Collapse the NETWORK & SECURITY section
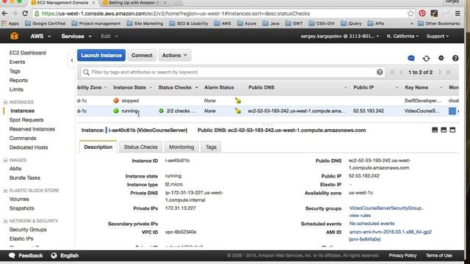Screen dimensions: 470x264 tap(5, 221)
